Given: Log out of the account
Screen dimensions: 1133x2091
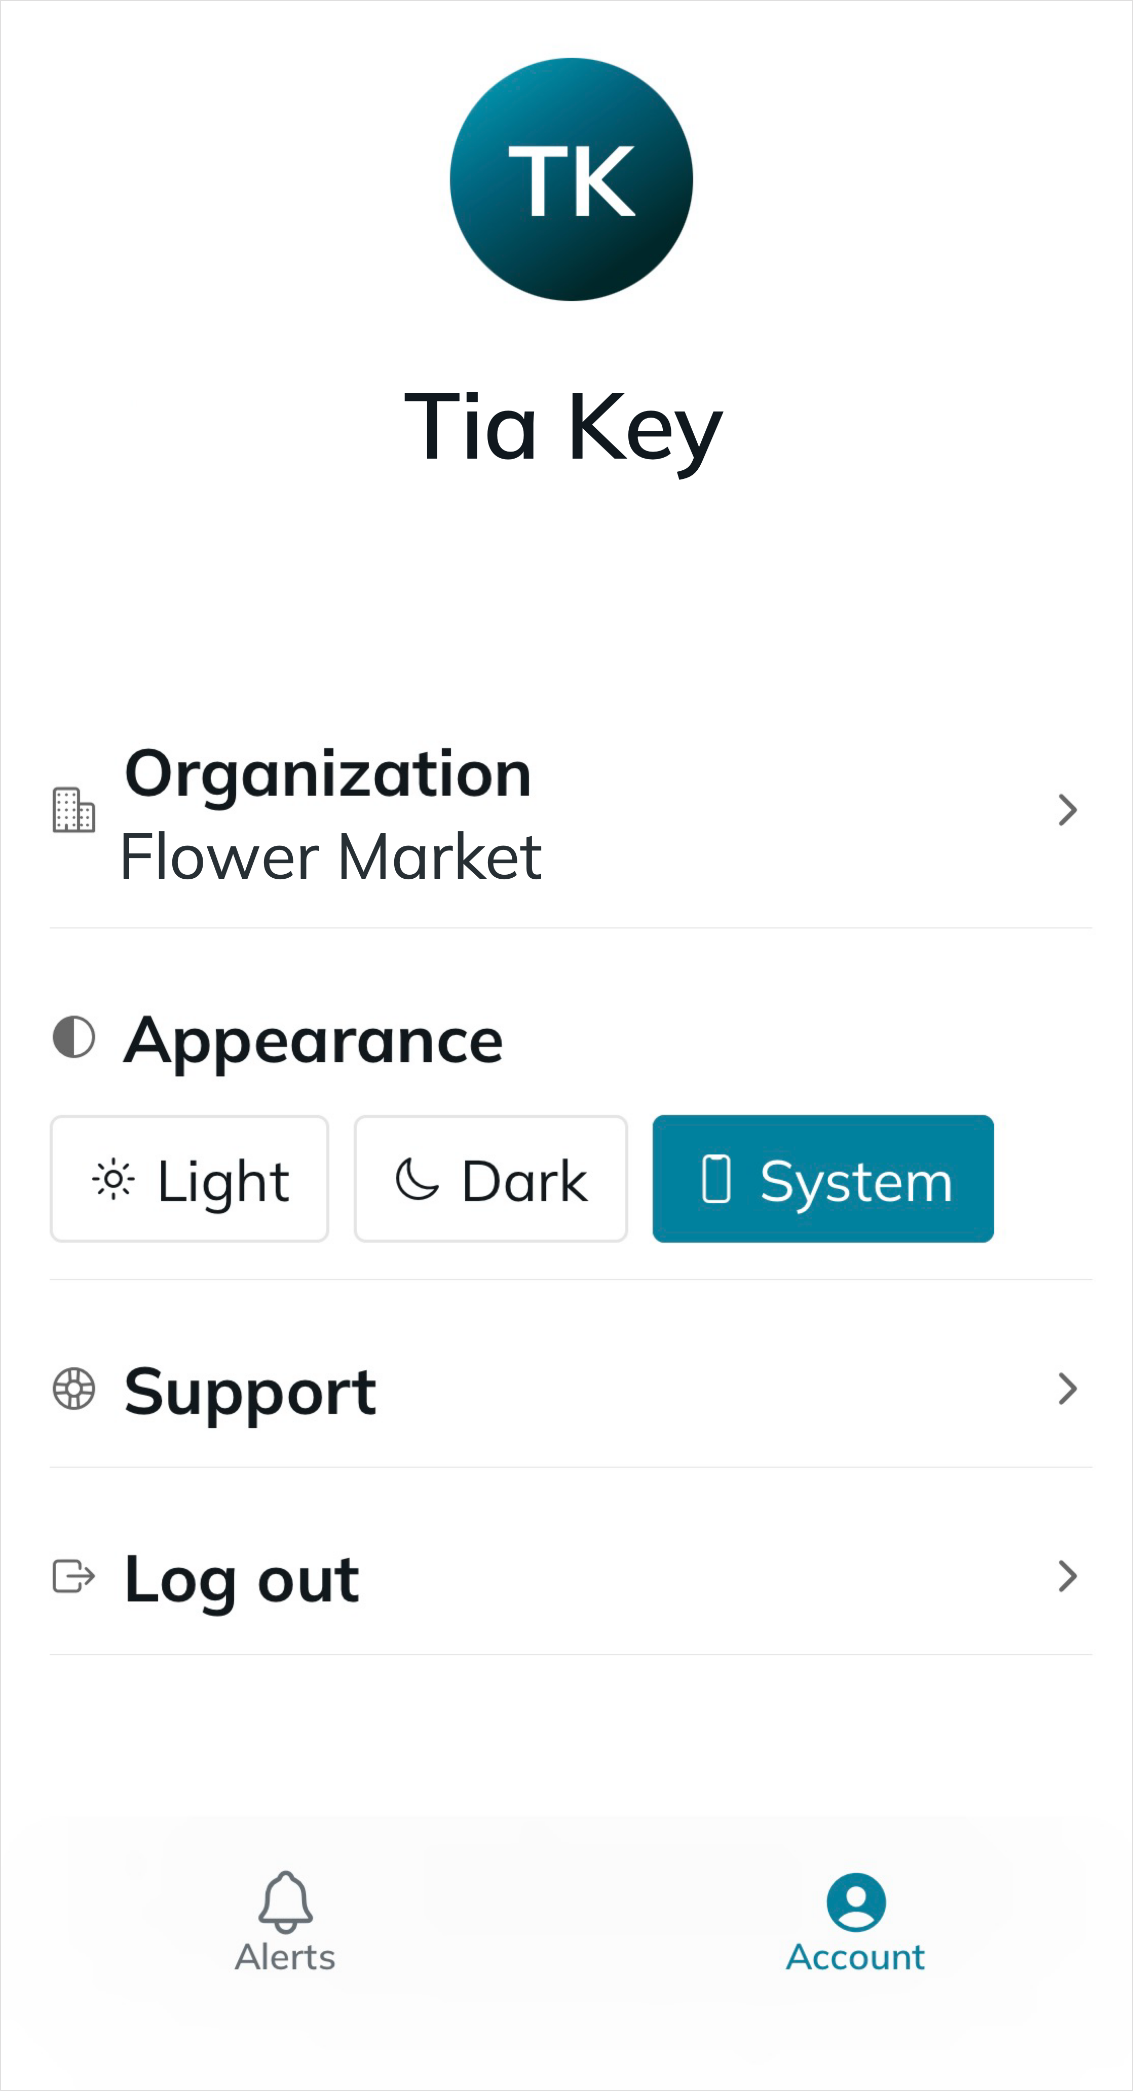Looking at the screenshot, I should [242, 1579].
